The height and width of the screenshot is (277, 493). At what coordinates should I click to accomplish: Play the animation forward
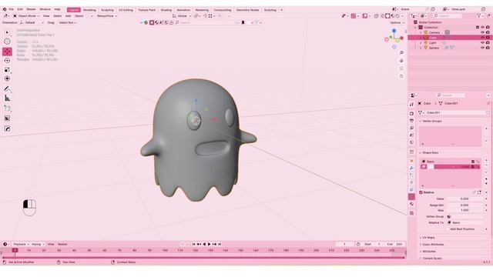click(x=209, y=245)
